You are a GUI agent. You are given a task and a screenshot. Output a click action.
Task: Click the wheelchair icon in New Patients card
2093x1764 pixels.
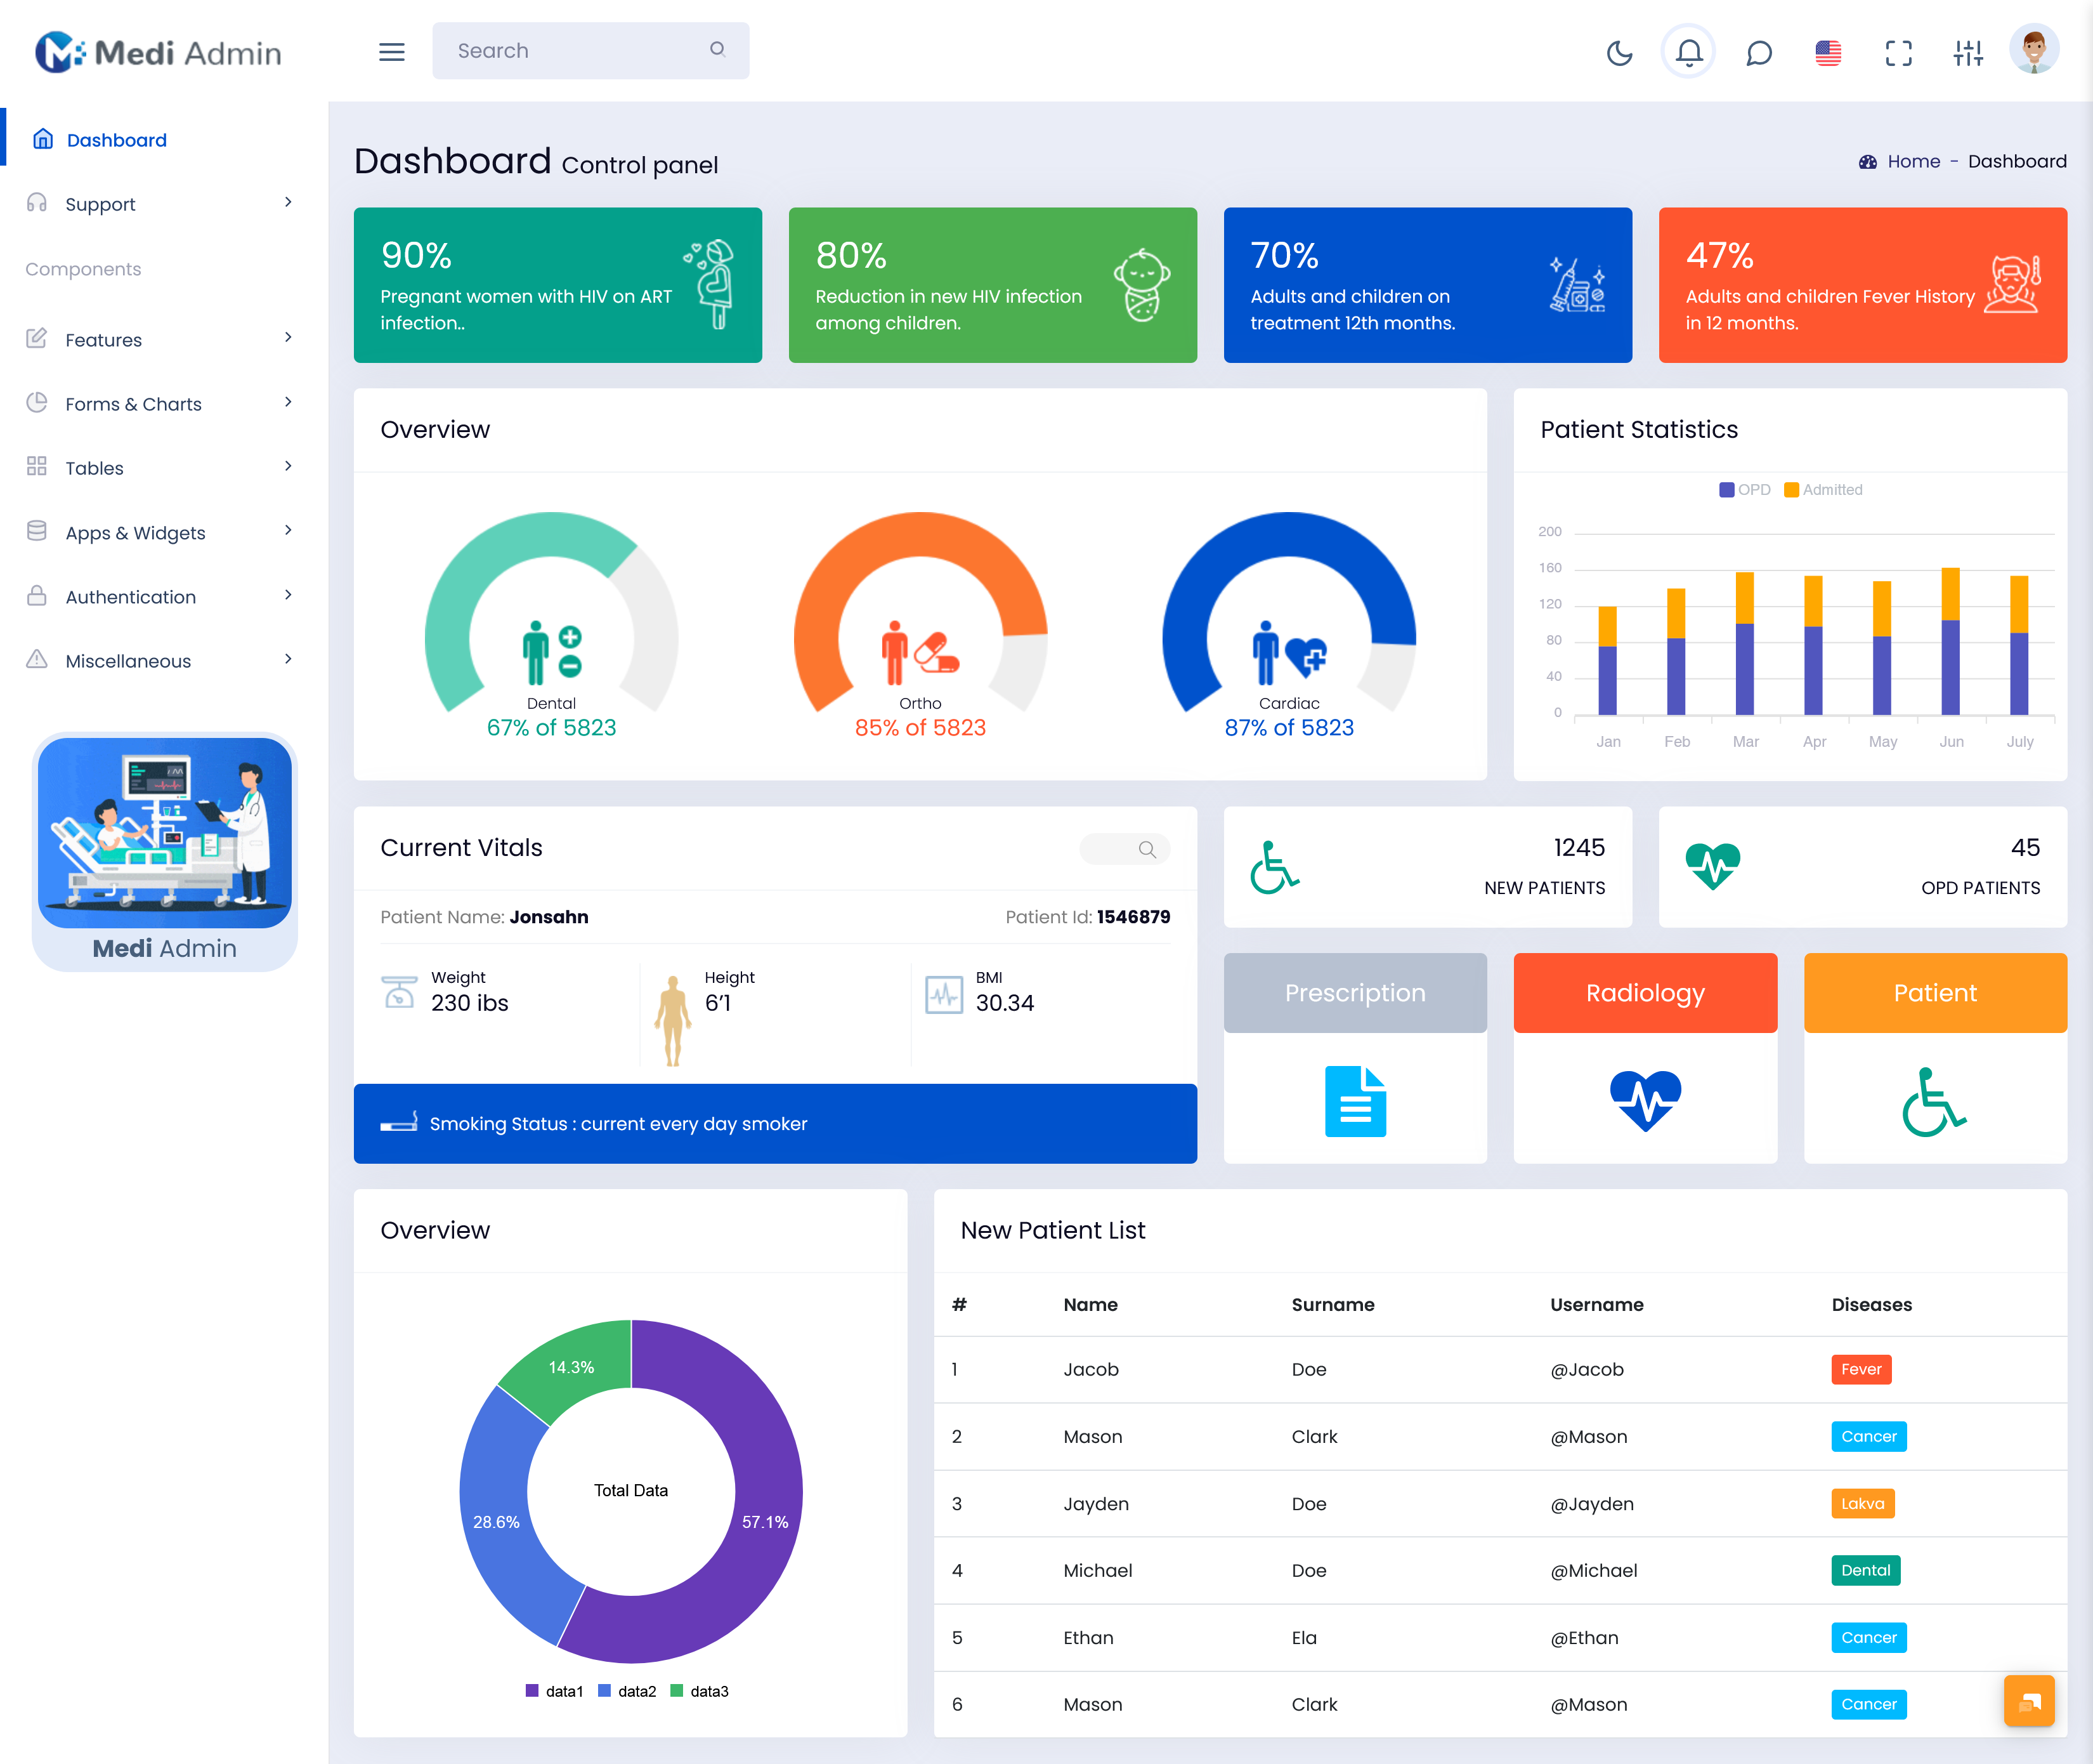point(1274,867)
